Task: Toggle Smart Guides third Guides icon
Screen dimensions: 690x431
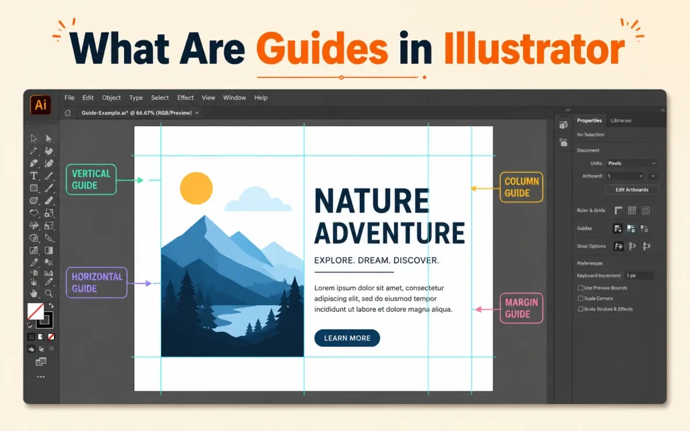Action: 645,229
